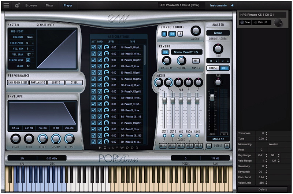Turn the Reverb Pre-Delay knob
This screenshot has height=194, width=293.
coord(167,61)
